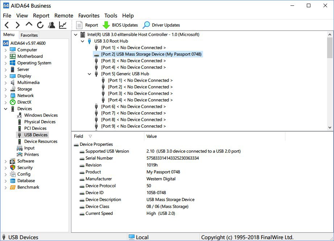Viewport: 334px width, 241px height.
Task: Click the up-level arrow icon
Action: coord(29,24)
